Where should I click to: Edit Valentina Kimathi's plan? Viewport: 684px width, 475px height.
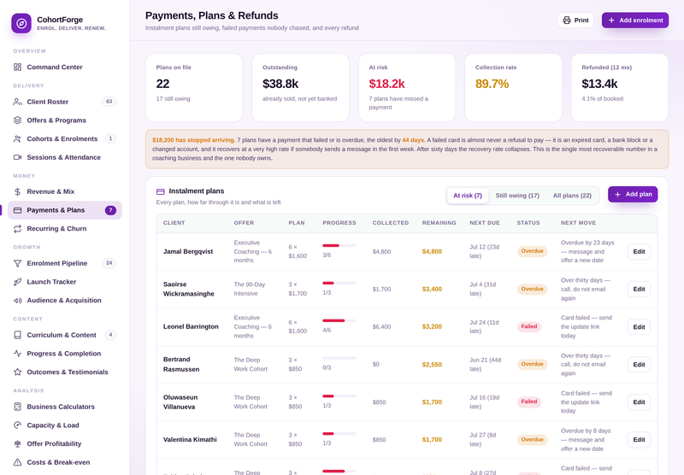(639, 440)
